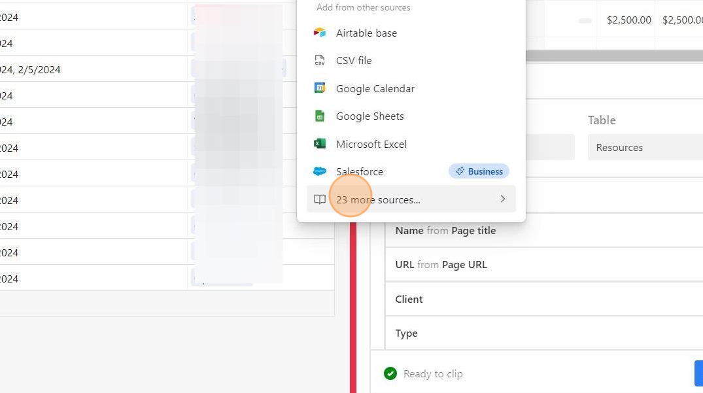Click the cell showing 24, 2/5/2024
The width and height of the screenshot is (703, 393).
pyautogui.click(x=94, y=69)
